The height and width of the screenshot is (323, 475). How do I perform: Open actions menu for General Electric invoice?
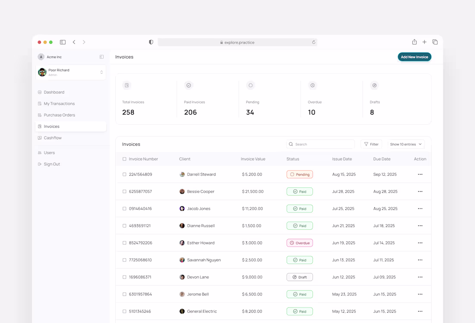(420, 311)
